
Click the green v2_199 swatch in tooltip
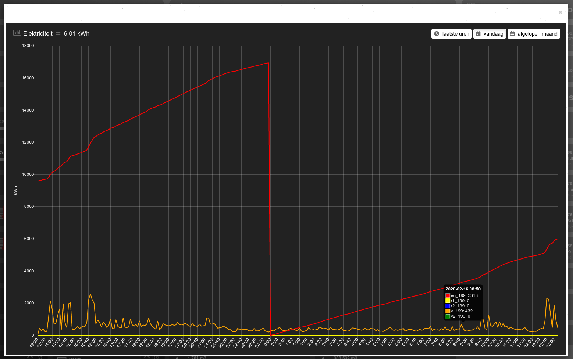click(448, 316)
